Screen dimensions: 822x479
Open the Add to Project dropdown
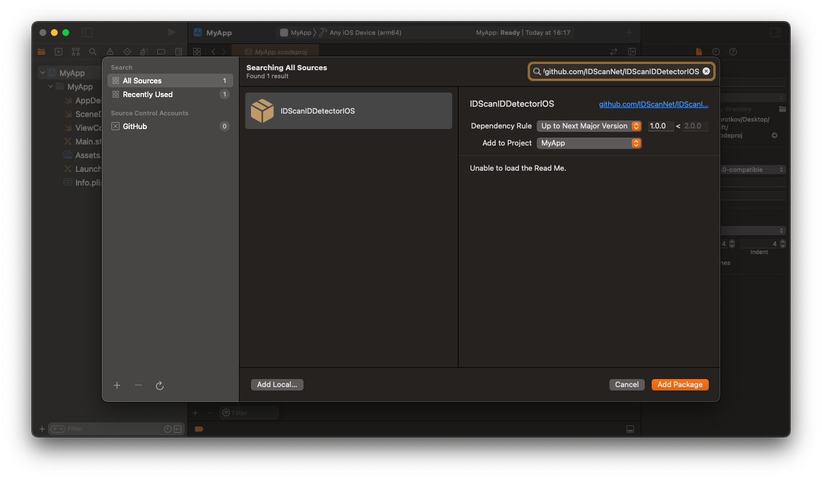pyautogui.click(x=589, y=143)
